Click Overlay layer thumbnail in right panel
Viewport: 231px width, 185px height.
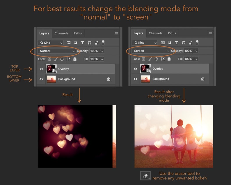[x=145, y=68]
